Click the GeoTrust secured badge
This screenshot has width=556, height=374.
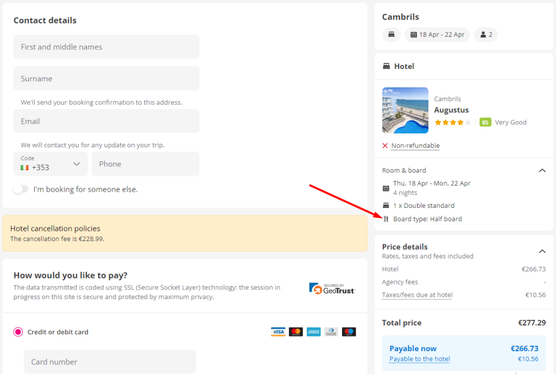(x=332, y=288)
